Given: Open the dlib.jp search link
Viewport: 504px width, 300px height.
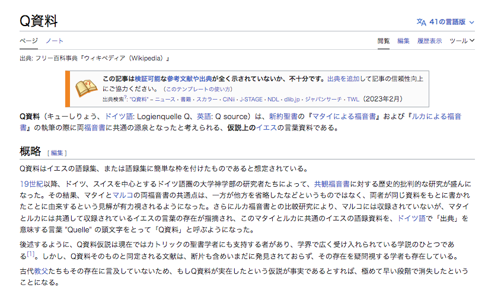Looking at the screenshot, I should click(292, 100).
